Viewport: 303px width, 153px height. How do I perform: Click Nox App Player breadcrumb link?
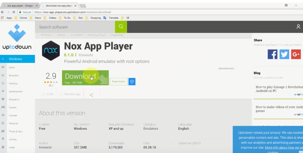97,35
